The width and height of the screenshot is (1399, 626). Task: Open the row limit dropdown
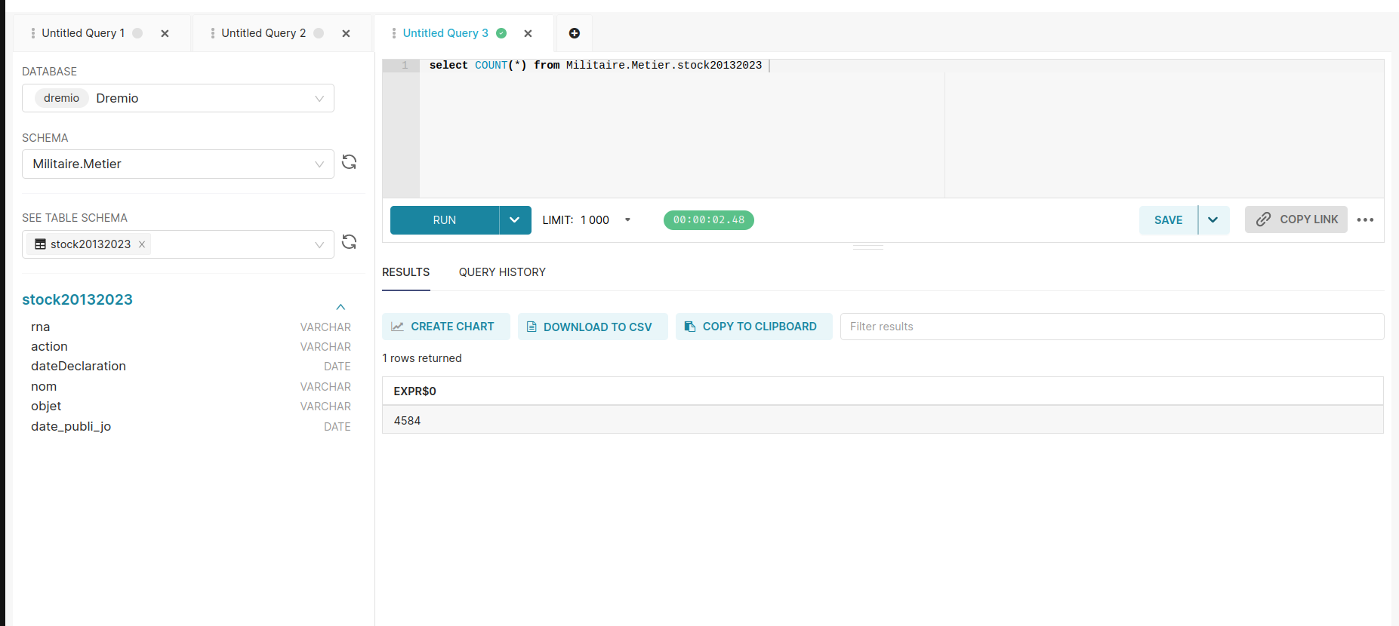(x=627, y=220)
